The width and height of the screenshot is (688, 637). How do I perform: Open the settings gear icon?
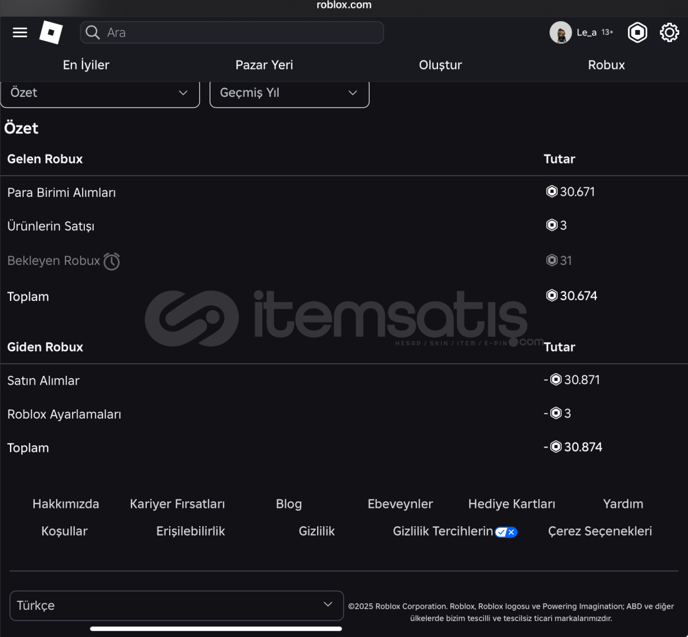[669, 32]
